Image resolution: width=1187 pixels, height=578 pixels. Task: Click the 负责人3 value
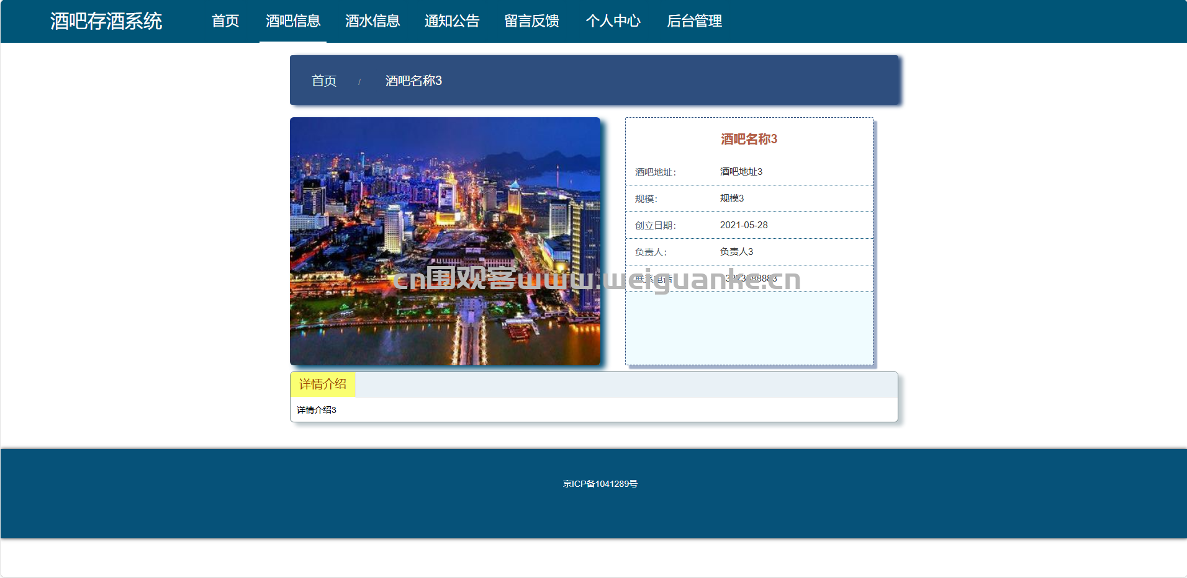point(736,252)
